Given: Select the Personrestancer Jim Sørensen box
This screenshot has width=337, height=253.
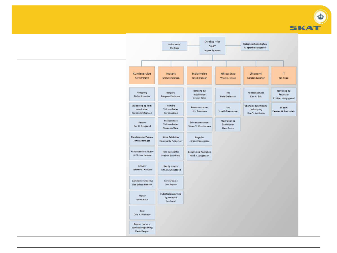Looking at the screenshot, I should pyautogui.click(x=200, y=109).
